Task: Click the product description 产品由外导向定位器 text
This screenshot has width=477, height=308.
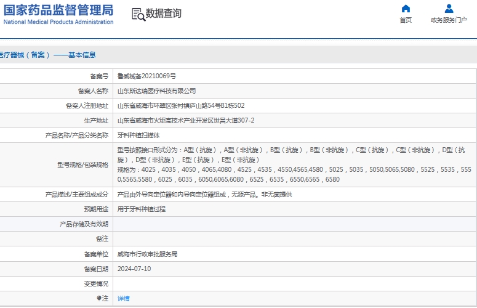Action: 204,195
